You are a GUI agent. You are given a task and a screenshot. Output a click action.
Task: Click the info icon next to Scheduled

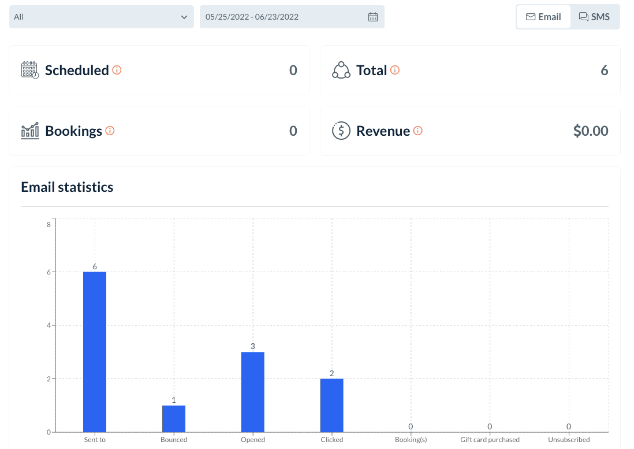coord(117,70)
